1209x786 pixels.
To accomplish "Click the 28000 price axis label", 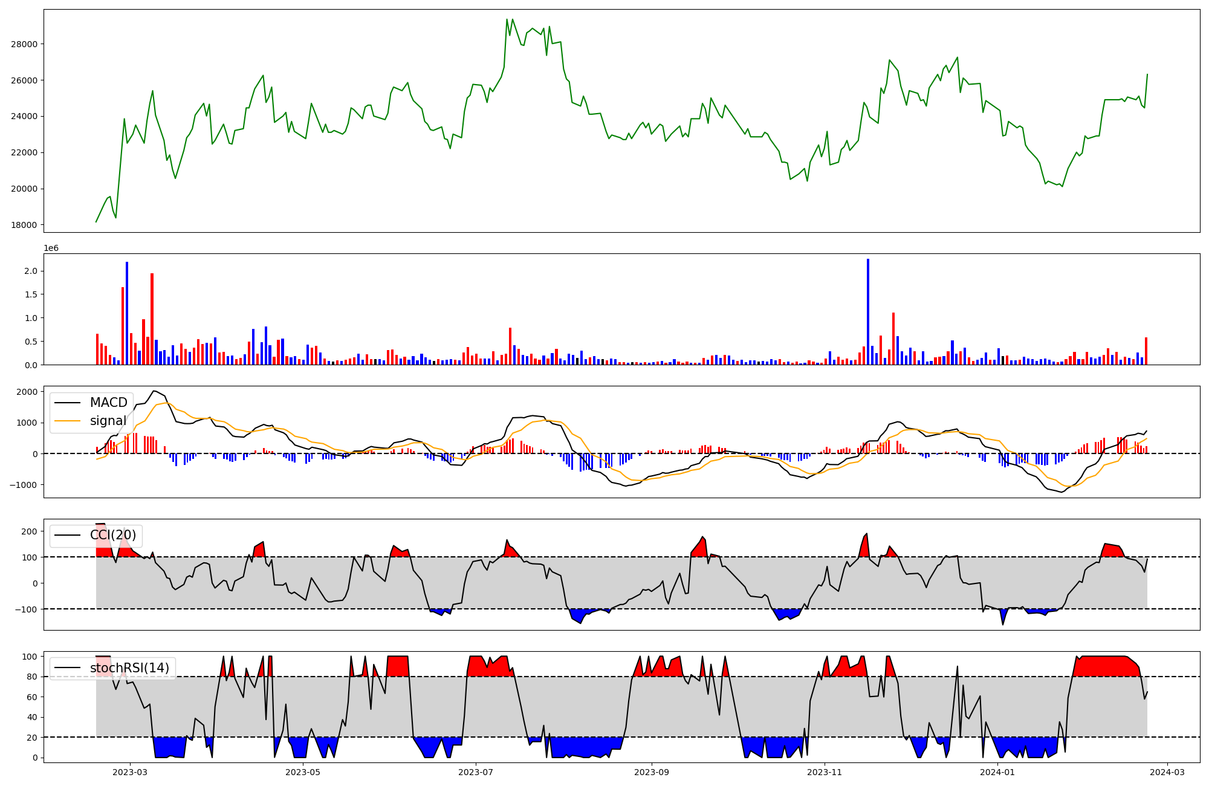I will 24,44.
